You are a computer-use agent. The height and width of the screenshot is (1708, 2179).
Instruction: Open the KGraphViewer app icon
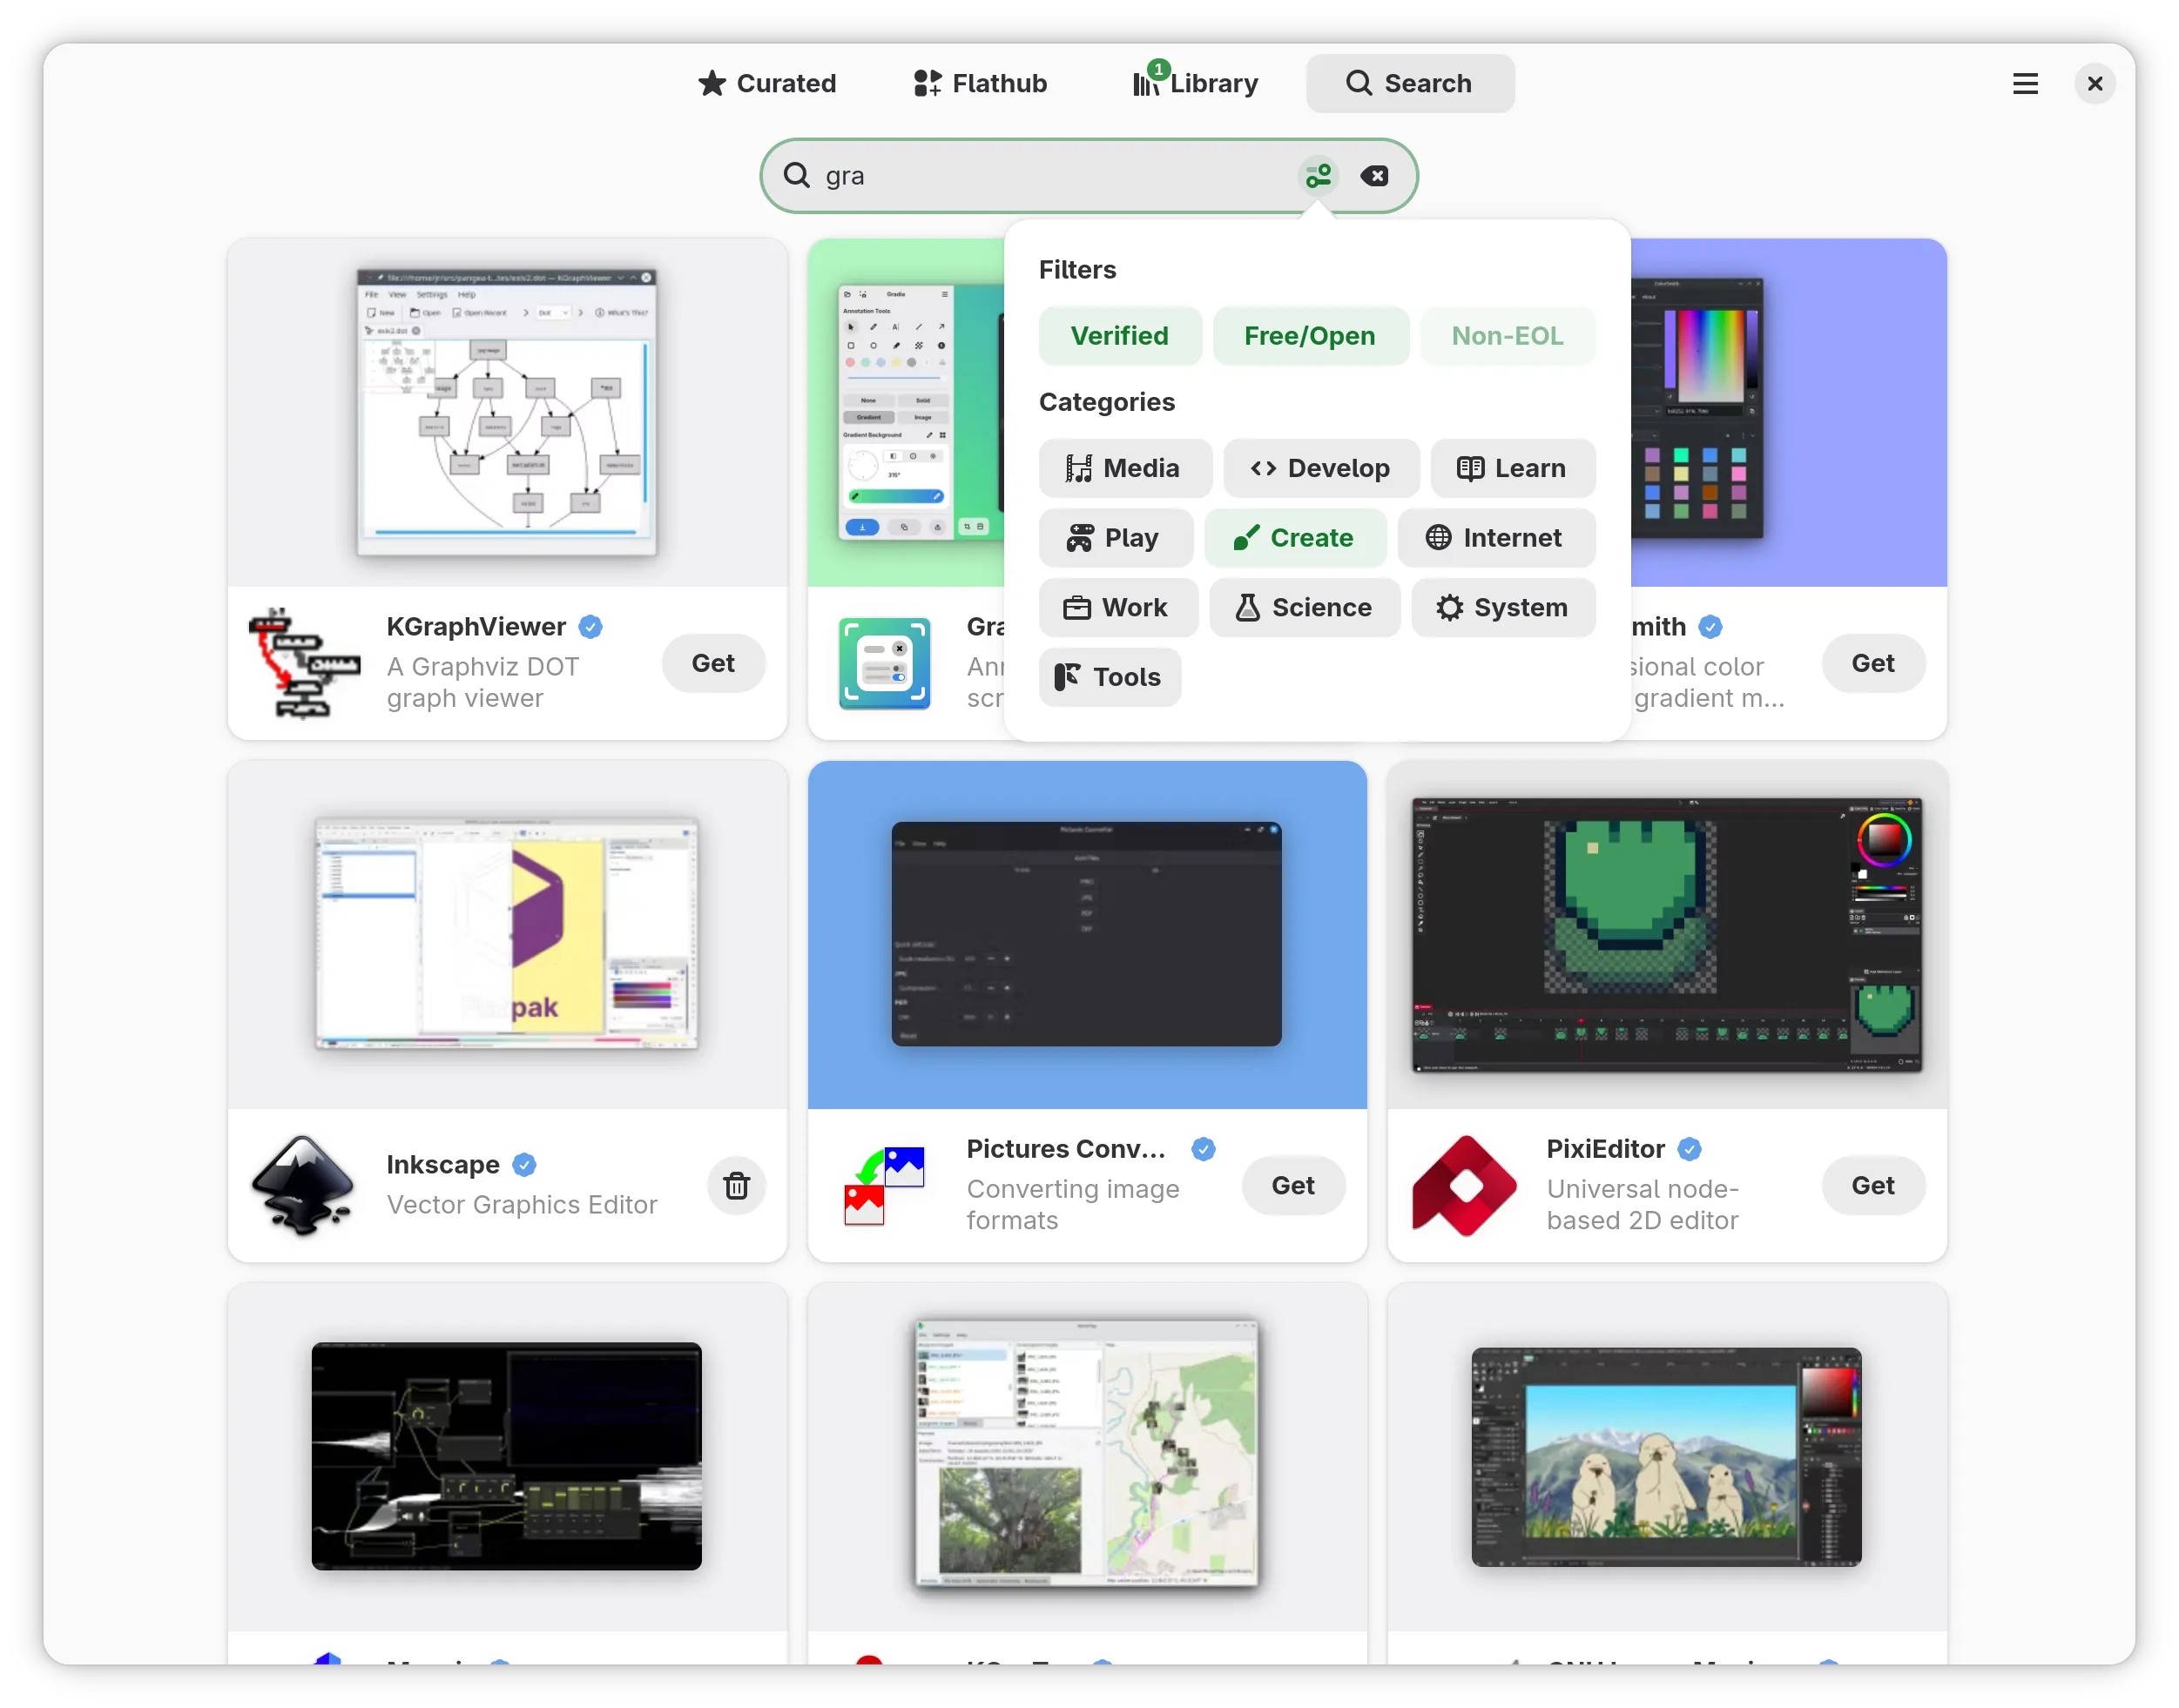click(304, 663)
